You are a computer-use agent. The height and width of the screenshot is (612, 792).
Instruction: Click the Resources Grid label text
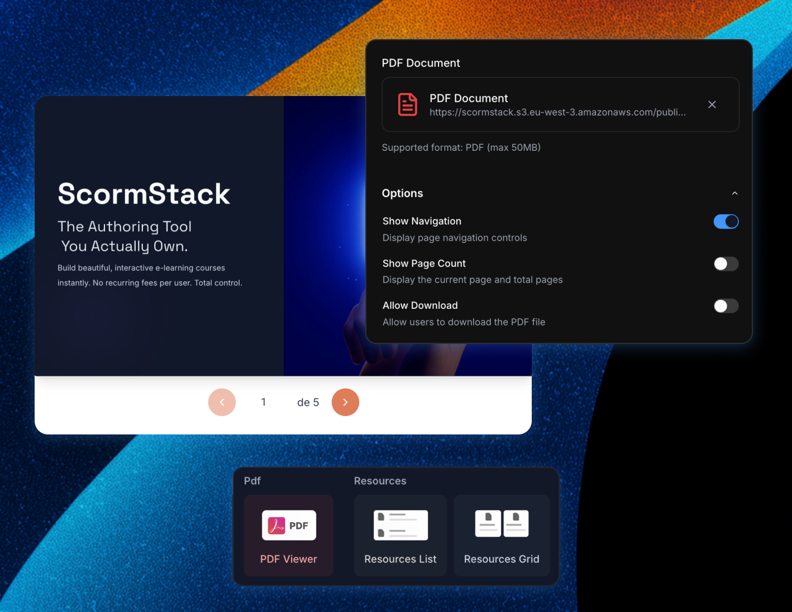(502, 559)
